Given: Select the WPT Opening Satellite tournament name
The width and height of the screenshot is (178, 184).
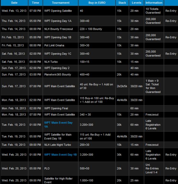Looking at the screenshot, I should point(58,11).
